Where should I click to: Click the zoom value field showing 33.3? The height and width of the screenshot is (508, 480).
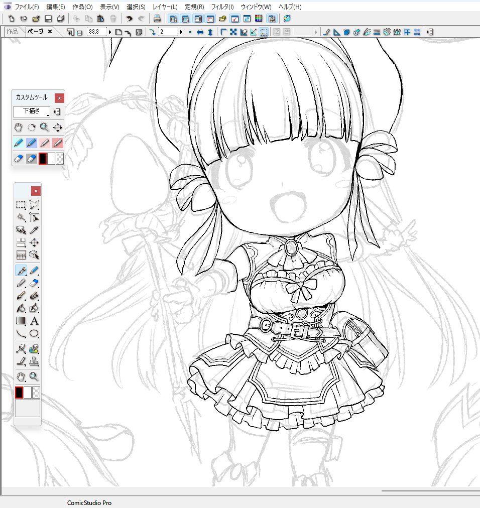96,32
